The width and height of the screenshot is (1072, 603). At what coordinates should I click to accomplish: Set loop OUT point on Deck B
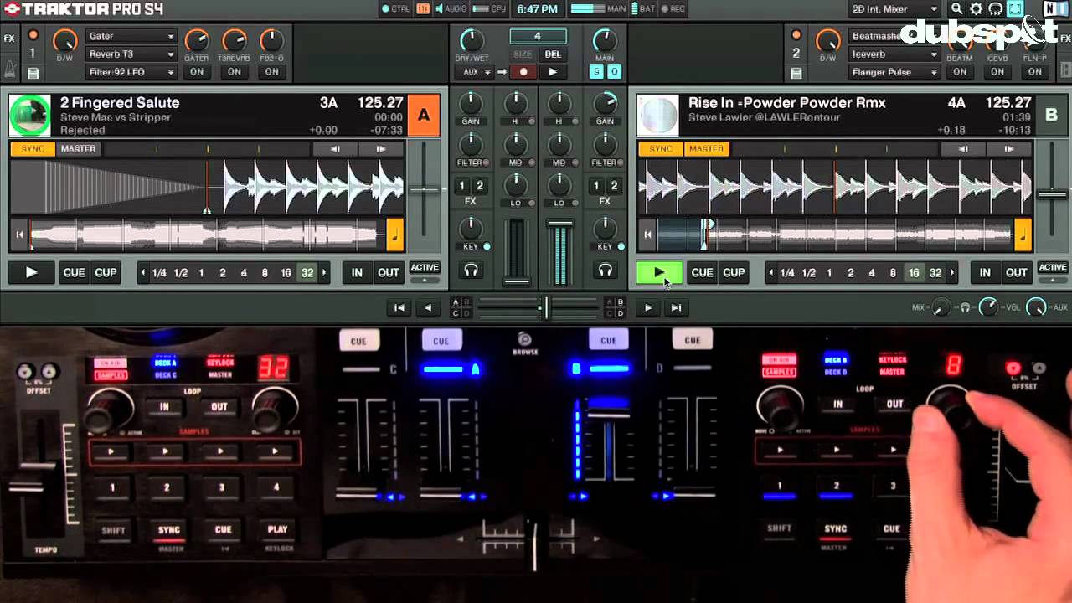click(x=1016, y=272)
